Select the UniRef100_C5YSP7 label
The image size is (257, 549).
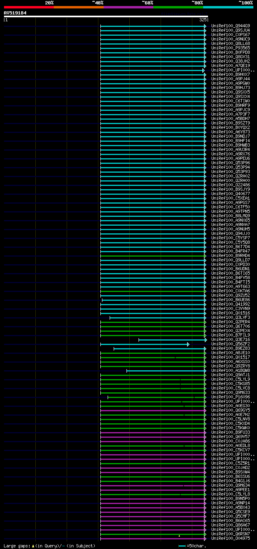tap(230, 238)
